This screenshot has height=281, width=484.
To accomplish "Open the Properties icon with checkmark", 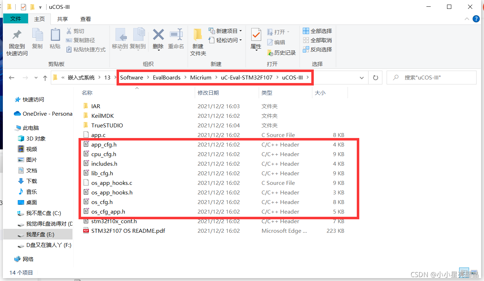I will 256,35.
